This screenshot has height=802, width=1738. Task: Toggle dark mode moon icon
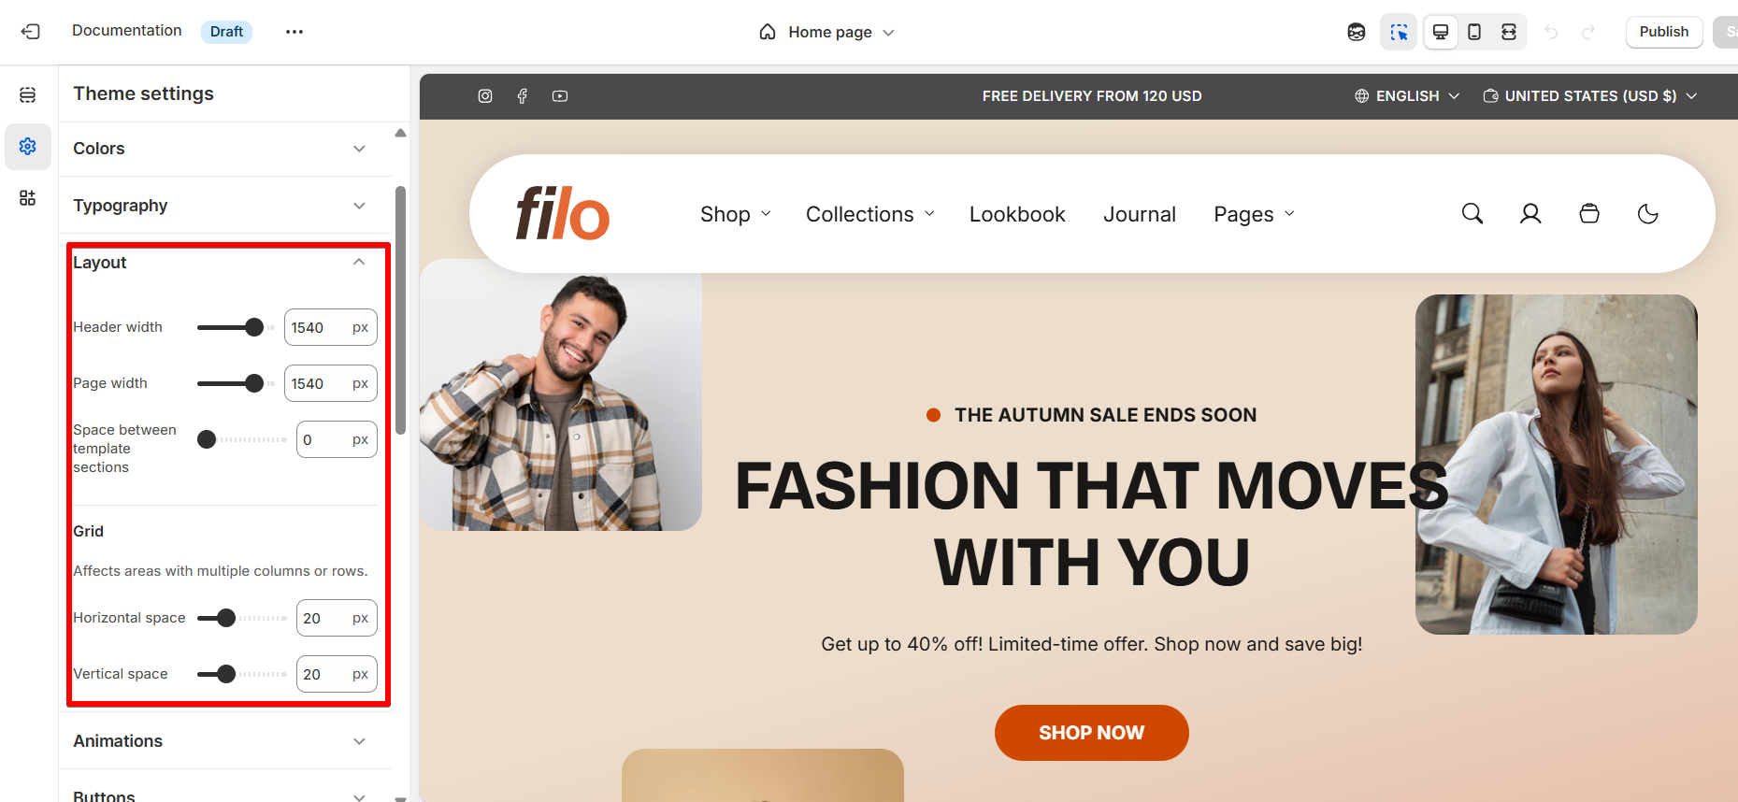pyautogui.click(x=1648, y=214)
